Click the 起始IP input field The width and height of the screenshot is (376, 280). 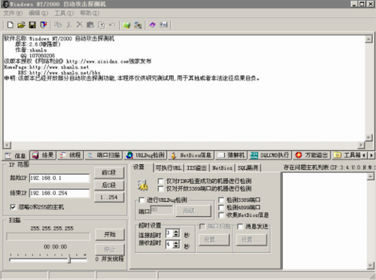click(x=59, y=178)
